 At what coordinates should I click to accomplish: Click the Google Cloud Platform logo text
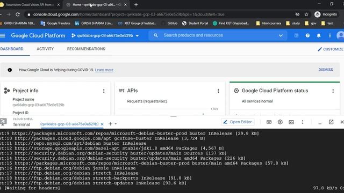point(38,35)
